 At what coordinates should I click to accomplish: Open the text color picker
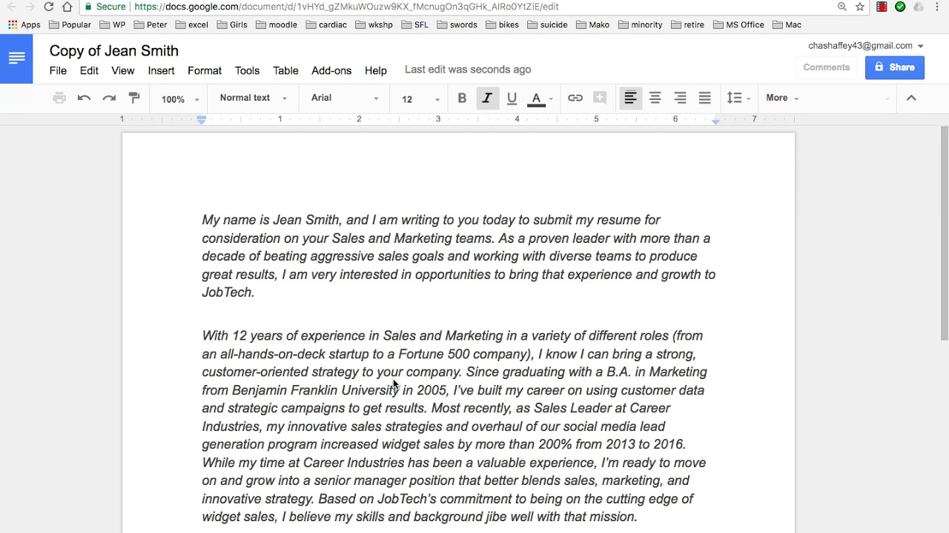tap(540, 98)
